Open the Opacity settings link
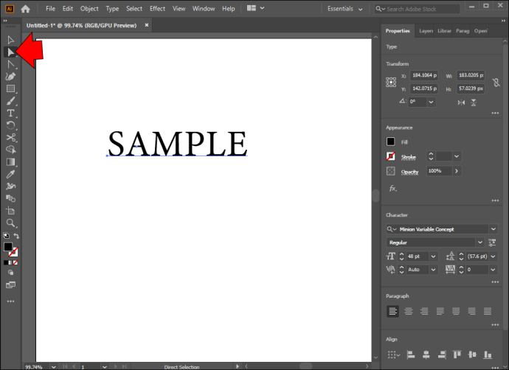 click(x=409, y=172)
